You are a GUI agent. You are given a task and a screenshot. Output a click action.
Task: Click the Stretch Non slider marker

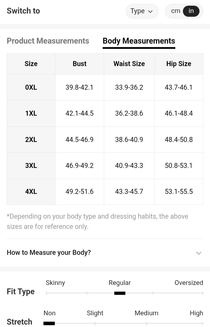coord(49,323)
